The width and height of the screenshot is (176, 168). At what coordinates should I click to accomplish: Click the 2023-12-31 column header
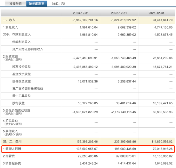coord(81,13)
